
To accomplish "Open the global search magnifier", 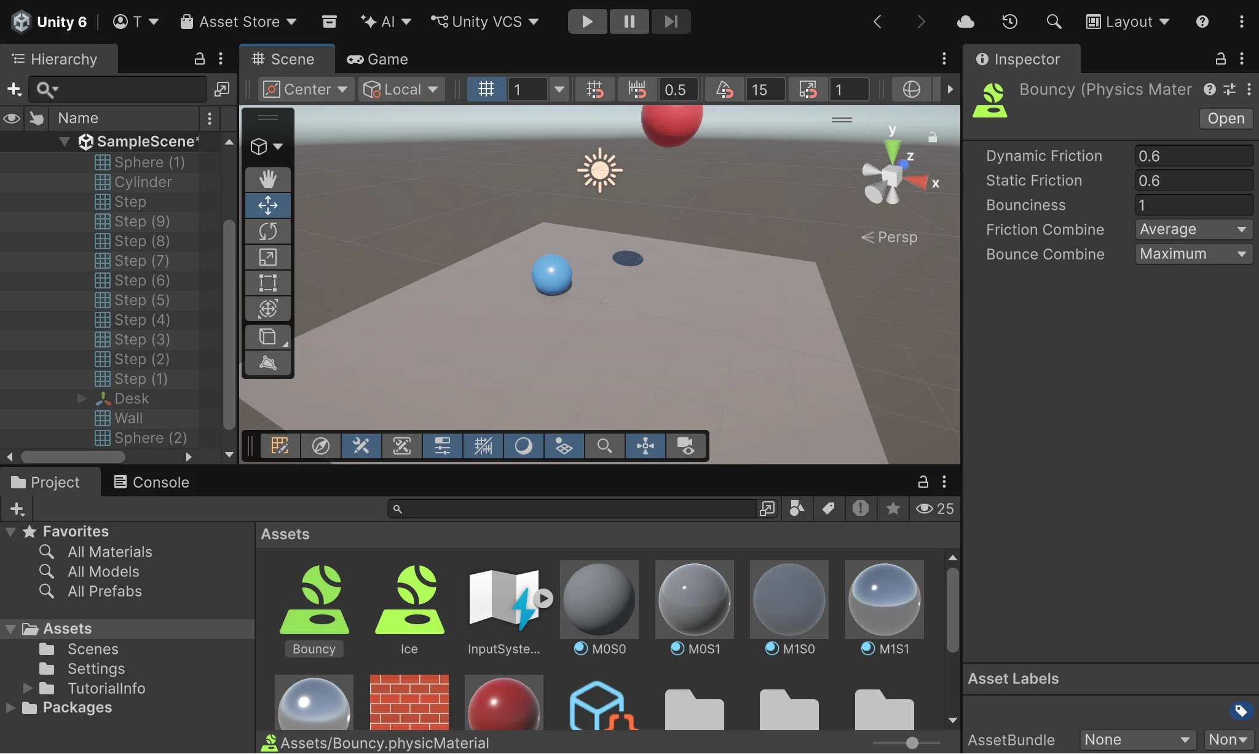I will (x=1054, y=22).
